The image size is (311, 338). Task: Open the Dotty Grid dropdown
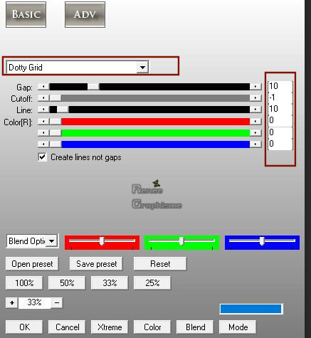click(x=142, y=68)
